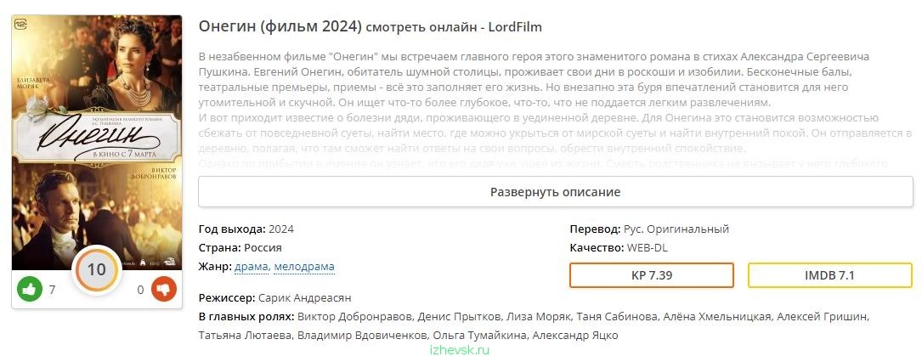922x356 pixels.
Task: Open the мелодрама genre link
Action: (x=304, y=267)
